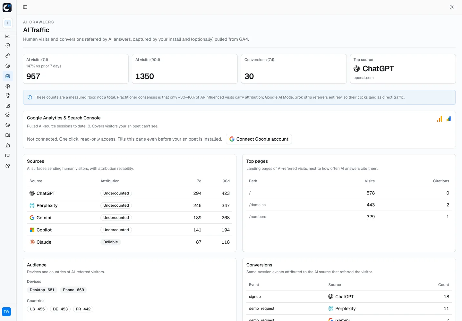Open the team people sidebar icon
Viewport: 462px width, 321px height.
tap(8, 166)
